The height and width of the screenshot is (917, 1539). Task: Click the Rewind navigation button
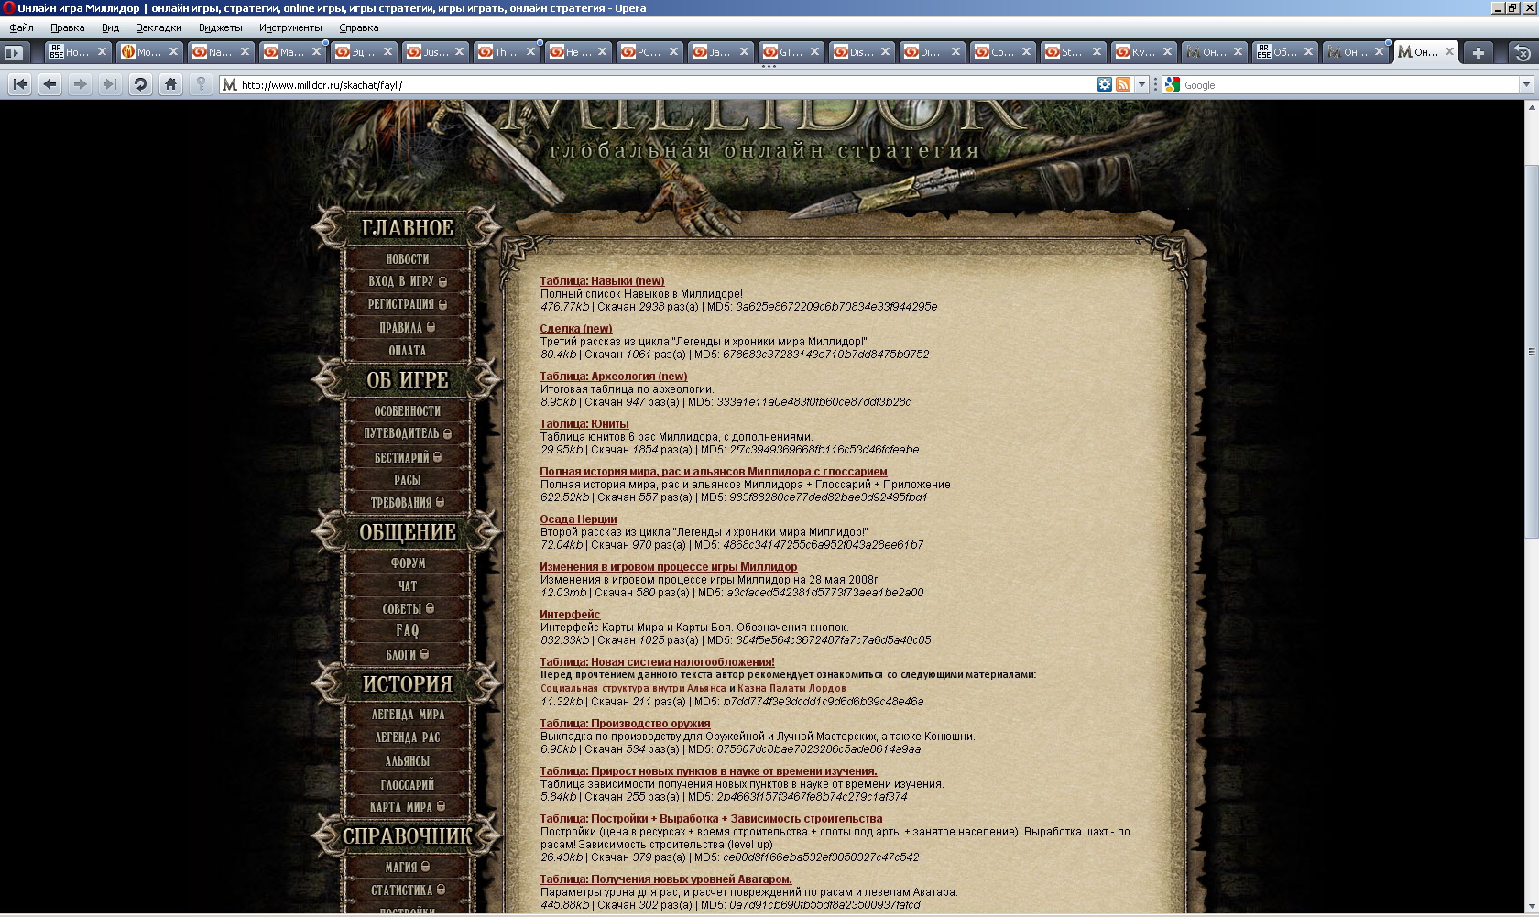20,84
